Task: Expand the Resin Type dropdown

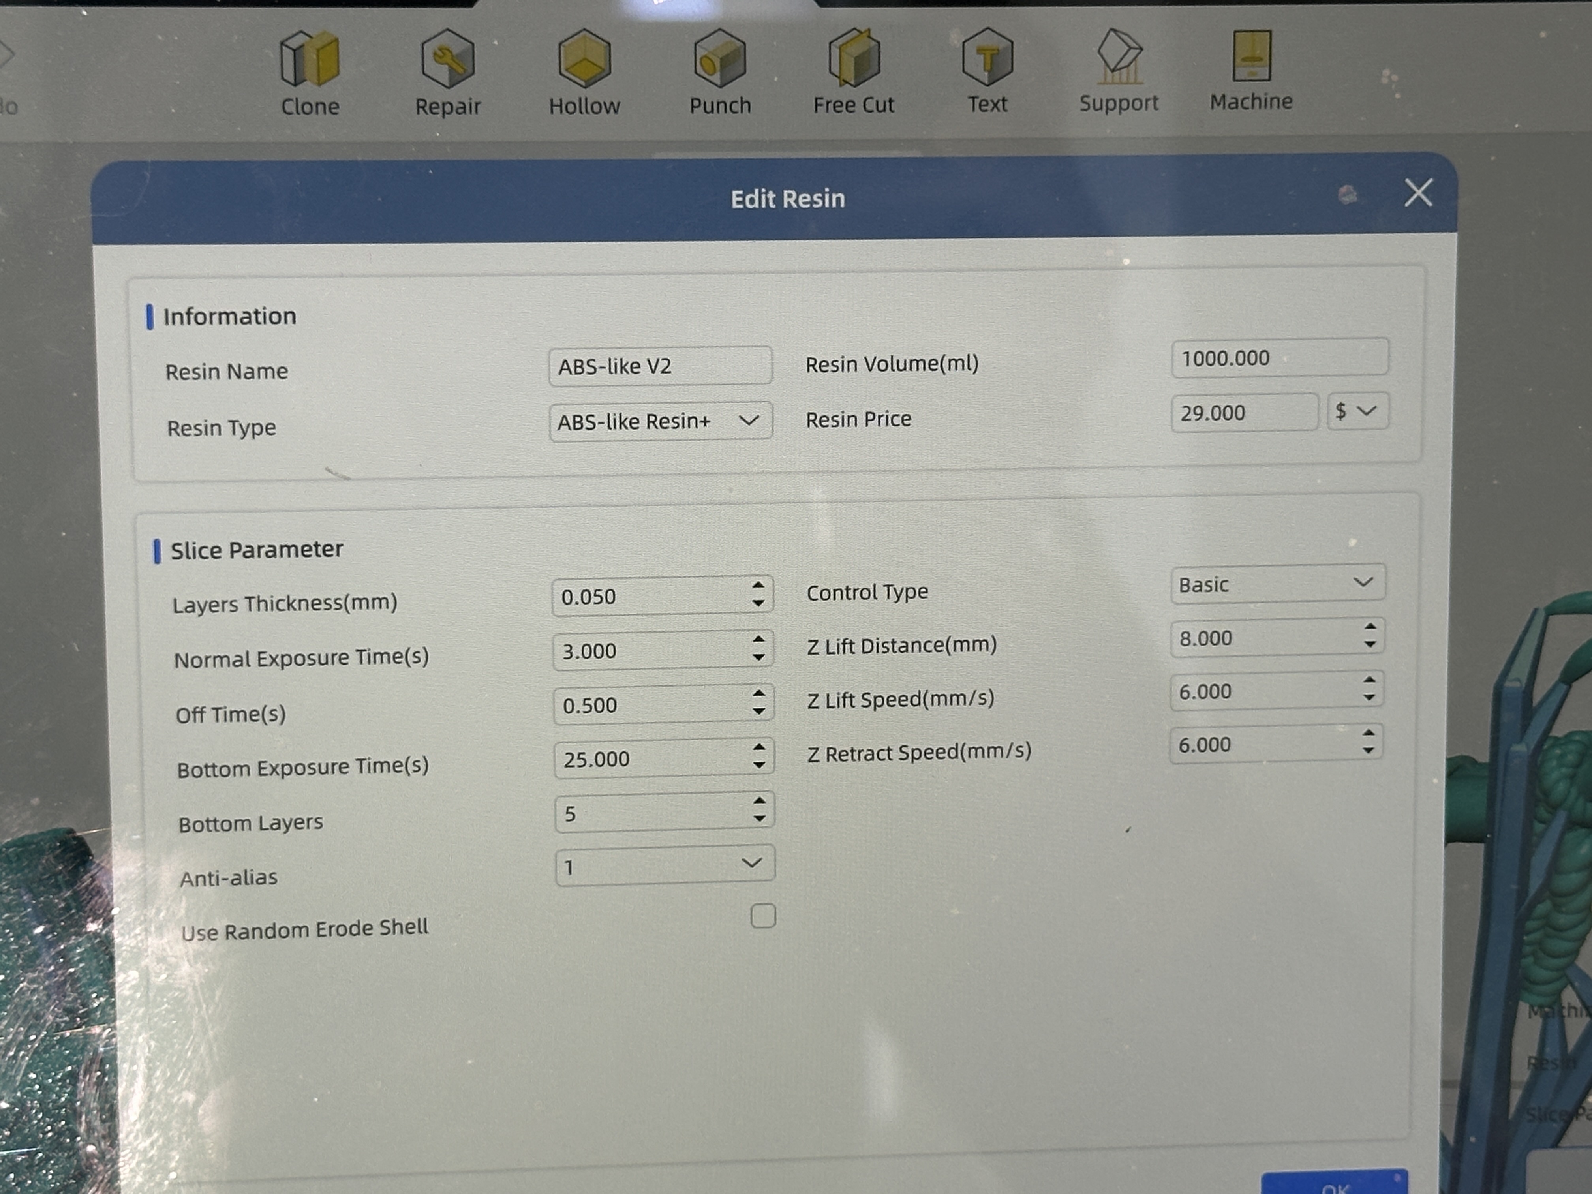Action: coord(660,421)
